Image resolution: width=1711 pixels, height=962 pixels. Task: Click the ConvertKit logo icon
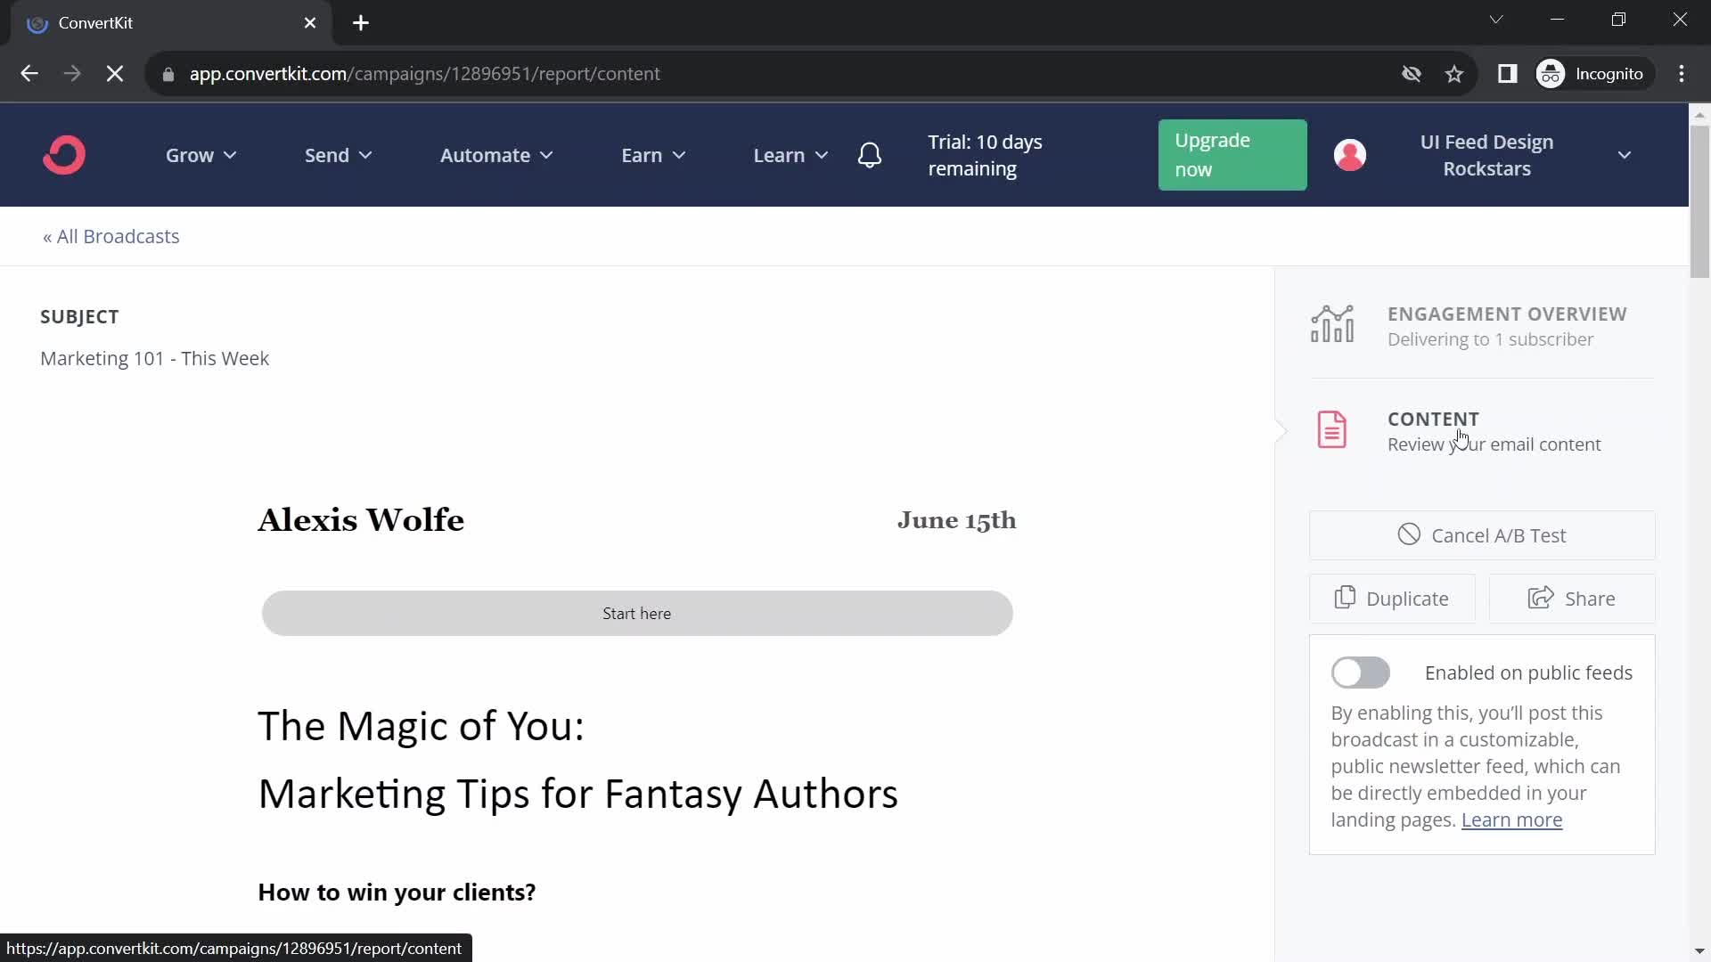tap(65, 154)
